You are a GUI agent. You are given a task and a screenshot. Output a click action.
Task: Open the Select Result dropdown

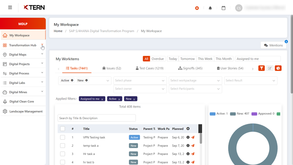[250, 81]
